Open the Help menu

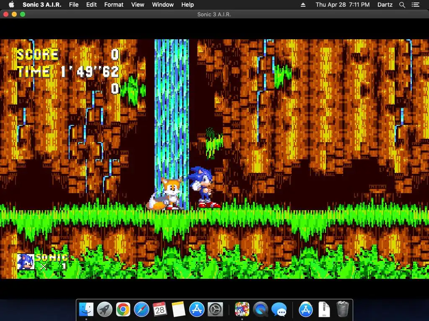pyautogui.click(x=187, y=5)
